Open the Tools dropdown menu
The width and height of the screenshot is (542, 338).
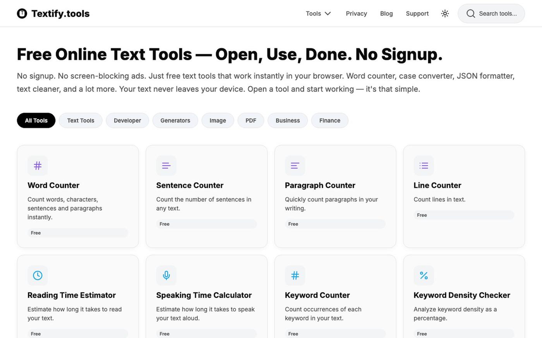(x=318, y=14)
